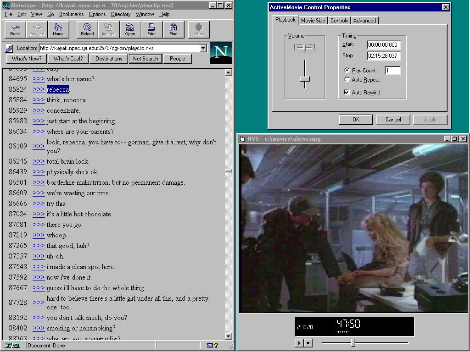
Task: Click the >>> link for "total brain lock."
Action: click(x=39, y=161)
